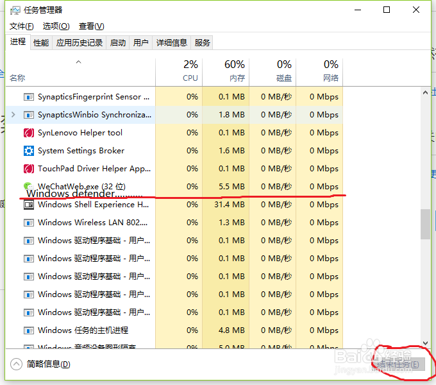Viewport: 436px width, 385px height.
Task: Click the SynapticsWinbio Synchronization process icon
Action: point(29,115)
